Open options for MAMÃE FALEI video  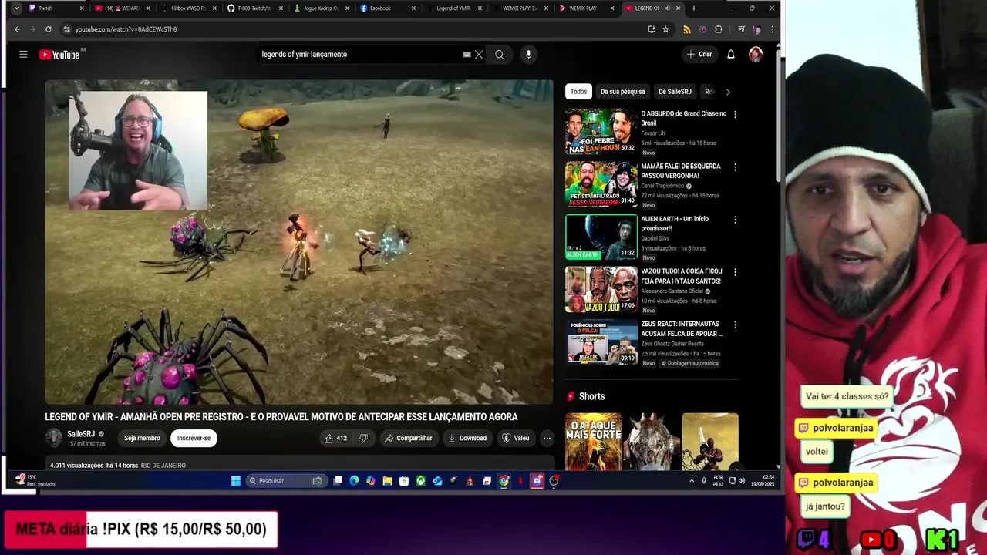735,166
